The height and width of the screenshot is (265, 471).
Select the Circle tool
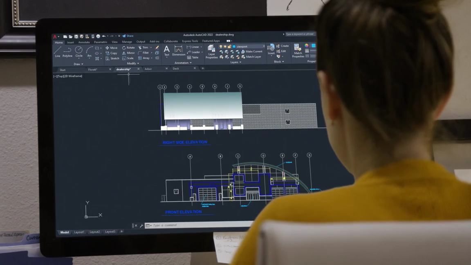point(78,52)
